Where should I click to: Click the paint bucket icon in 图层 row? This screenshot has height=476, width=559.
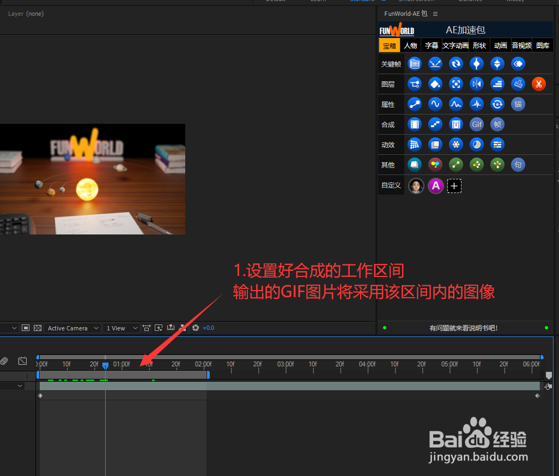click(x=435, y=84)
